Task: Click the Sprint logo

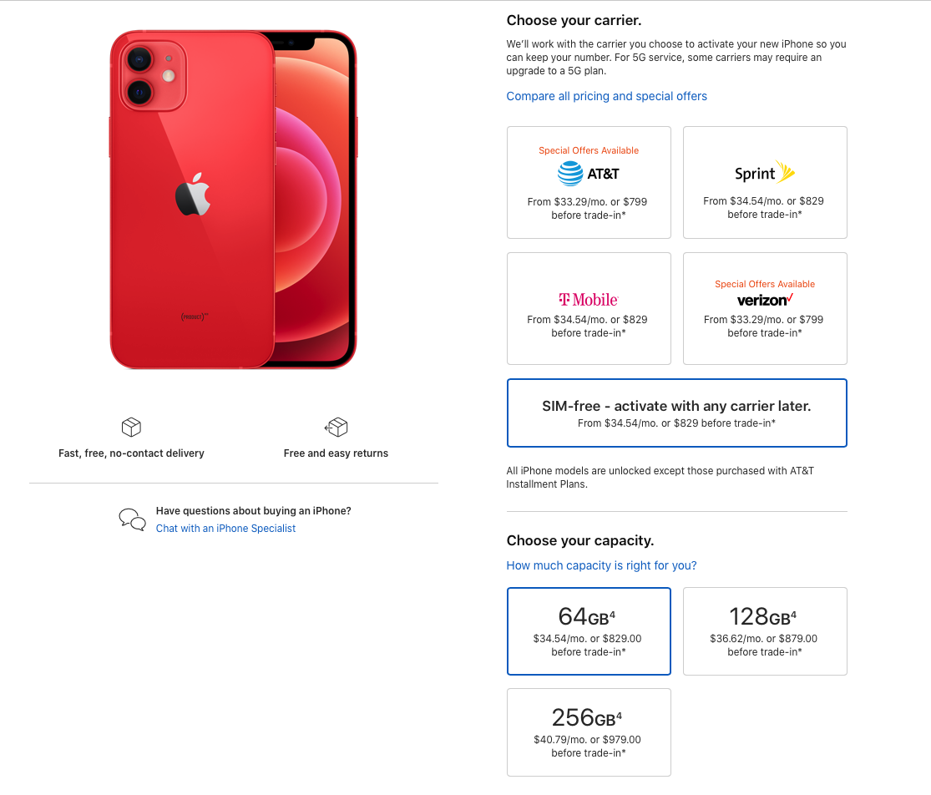Action: click(x=765, y=173)
